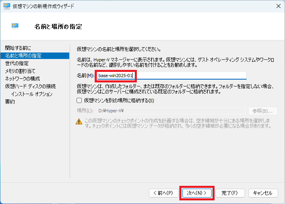This screenshot has height=204, width=285.
Task: Open the インストール オプション sub-step
Action: (32, 94)
